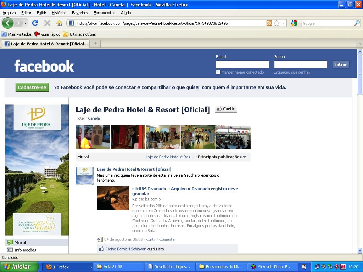Click the search magnifier icon

coord(357,23)
